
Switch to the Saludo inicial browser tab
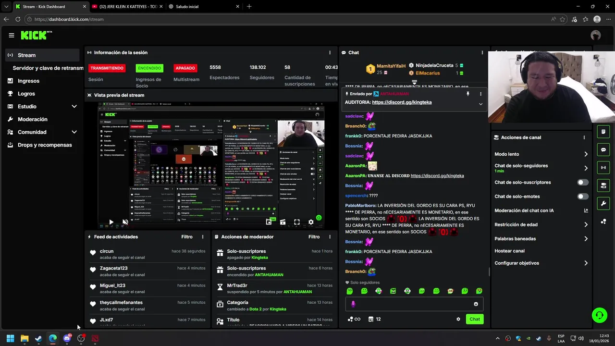click(204, 7)
